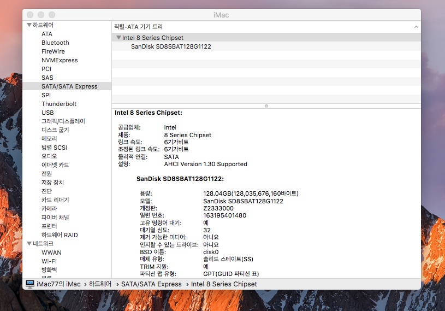Click SATA/SATA Express in the path bar
This screenshot has height=311, width=445.
click(151, 284)
